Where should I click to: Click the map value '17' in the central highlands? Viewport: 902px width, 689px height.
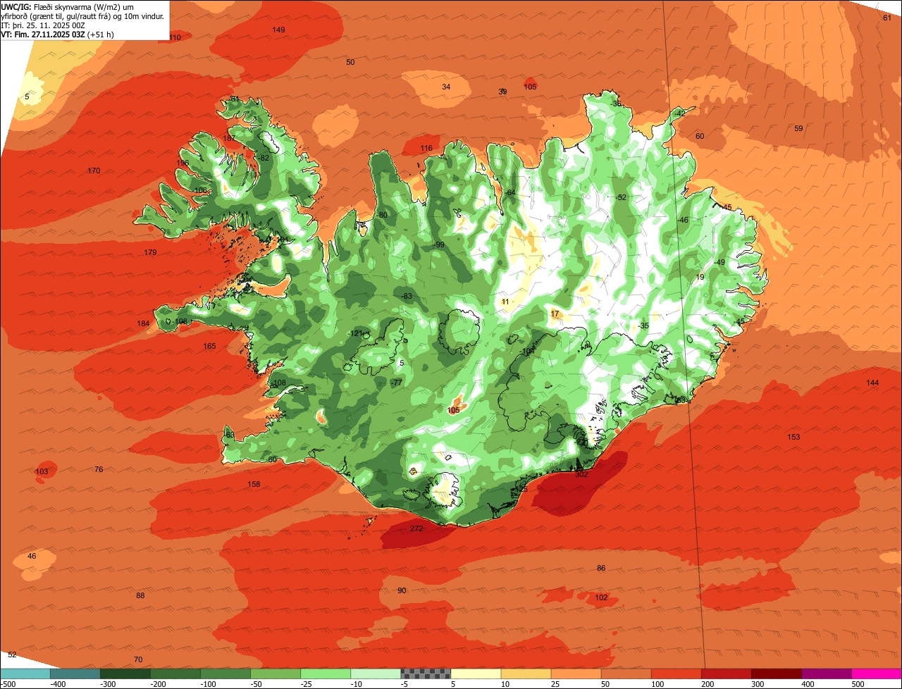[x=555, y=314]
